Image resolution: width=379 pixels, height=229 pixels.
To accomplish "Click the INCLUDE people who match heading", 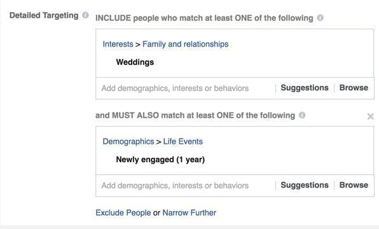I will 204,18.
